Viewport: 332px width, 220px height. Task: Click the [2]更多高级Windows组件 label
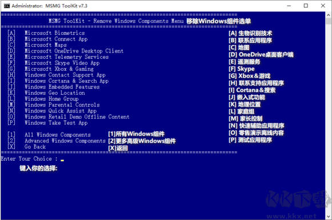pyautogui.click(x=142, y=141)
